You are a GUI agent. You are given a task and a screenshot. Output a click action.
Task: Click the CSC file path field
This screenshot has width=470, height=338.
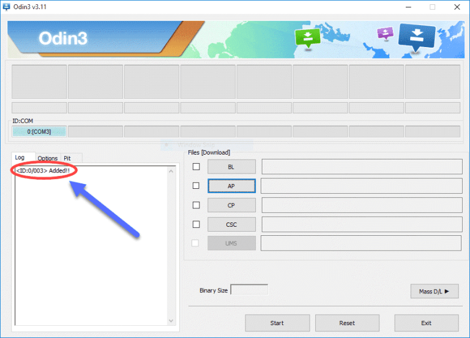coord(362,224)
